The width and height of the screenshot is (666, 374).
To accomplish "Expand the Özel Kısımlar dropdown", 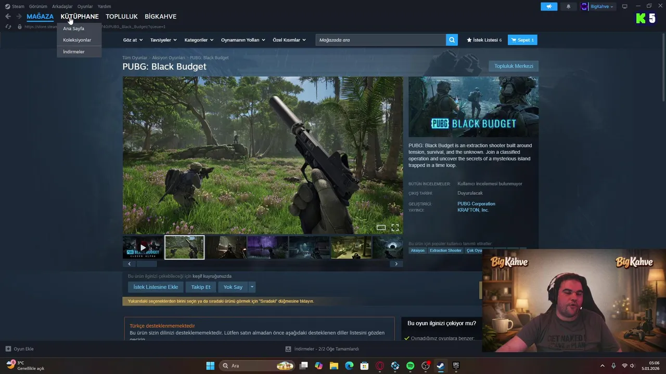I will (289, 40).
